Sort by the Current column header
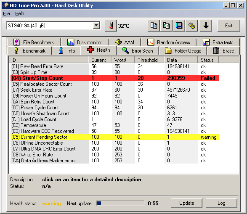Screen dimensions: 247x214 (100, 60)
